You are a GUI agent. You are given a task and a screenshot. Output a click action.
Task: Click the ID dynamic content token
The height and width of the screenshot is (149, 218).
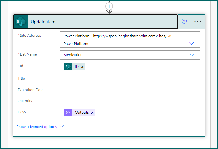[x=75, y=67]
